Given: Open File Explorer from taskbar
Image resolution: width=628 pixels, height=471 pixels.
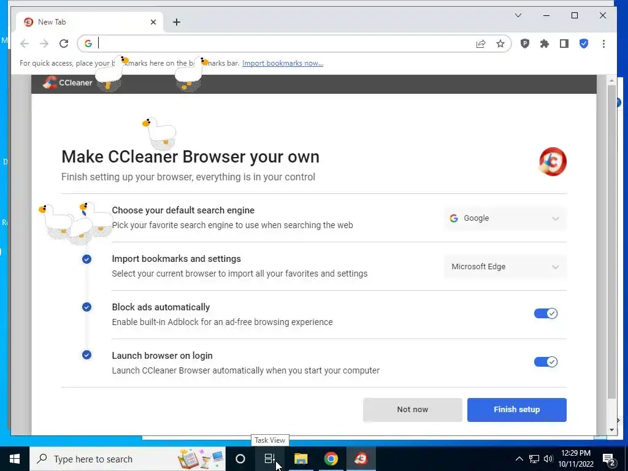Looking at the screenshot, I should [x=301, y=459].
